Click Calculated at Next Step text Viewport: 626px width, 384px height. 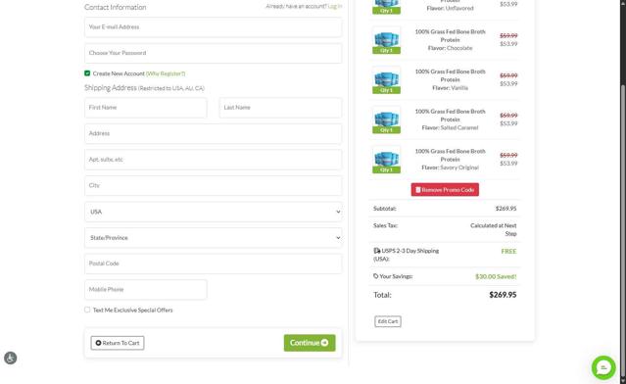494,229
